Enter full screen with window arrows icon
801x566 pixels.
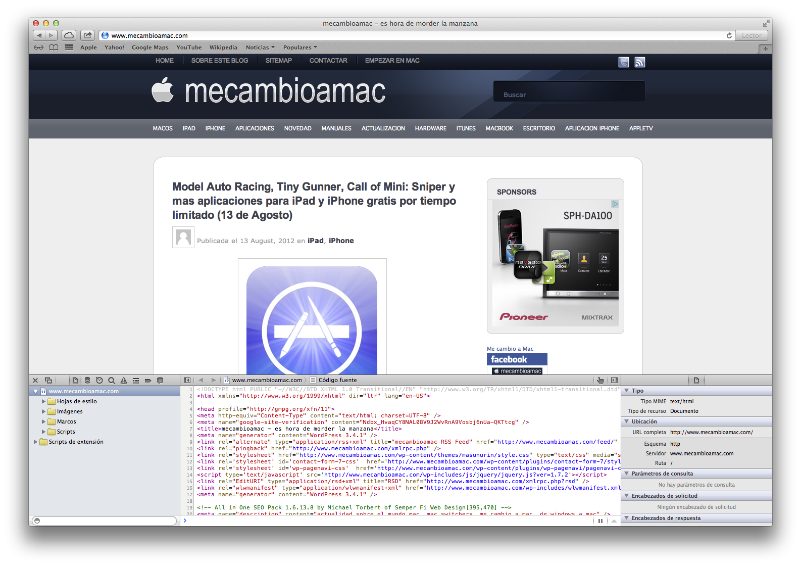(766, 23)
